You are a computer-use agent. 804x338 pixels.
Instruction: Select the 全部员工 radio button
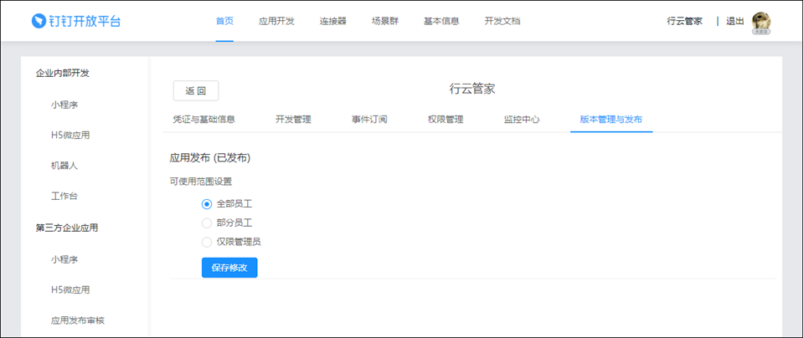pos(207,203)
